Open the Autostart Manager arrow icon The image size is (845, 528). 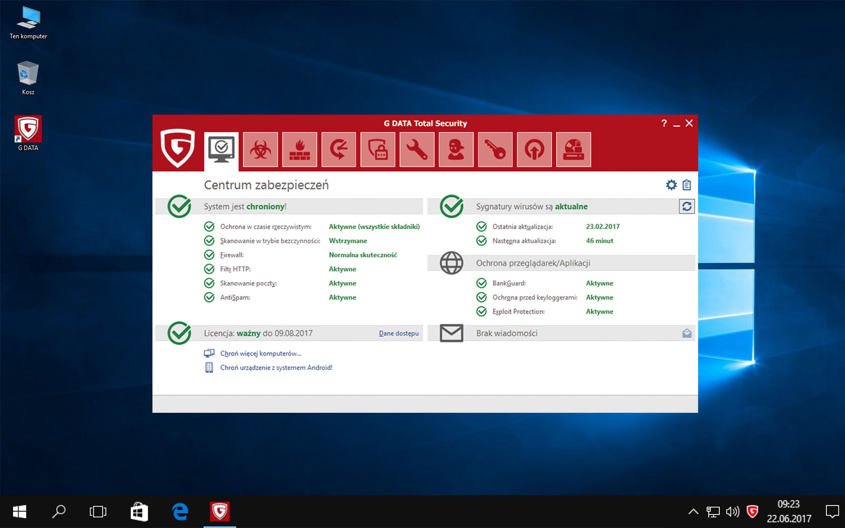534,149
